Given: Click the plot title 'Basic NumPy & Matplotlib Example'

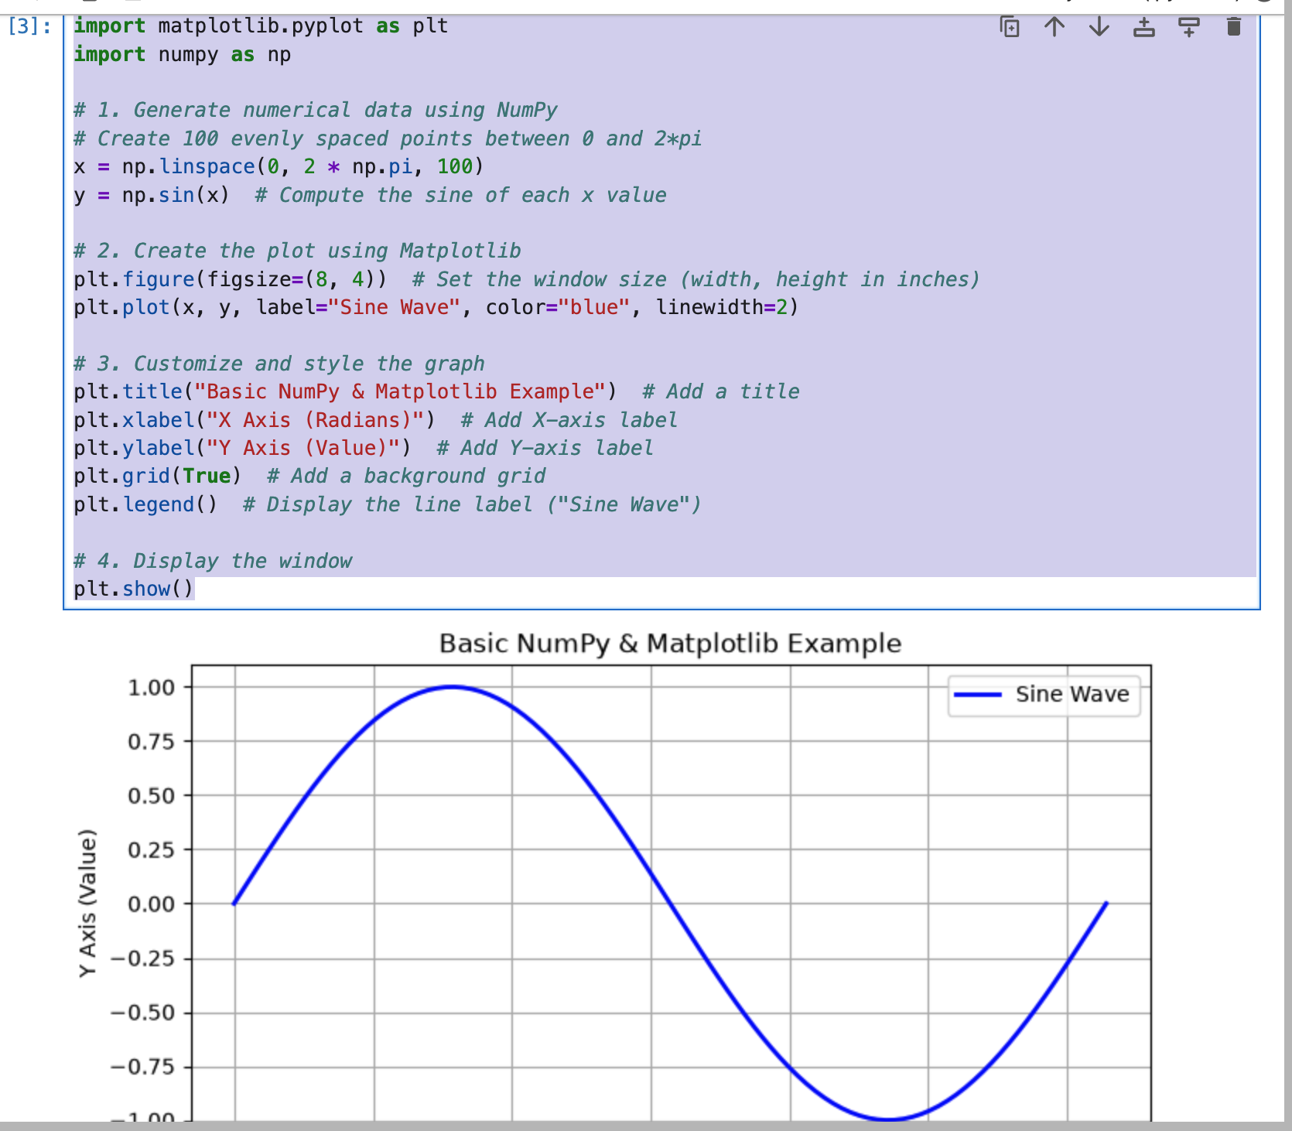Looking at the screenshot, I should tap(670, 644).
